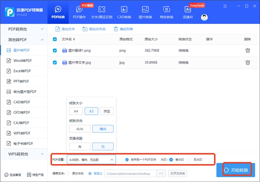Open the 图片转换 tab
The width and height of the screenshot is (260, 182).
click(x=145, y=12)
